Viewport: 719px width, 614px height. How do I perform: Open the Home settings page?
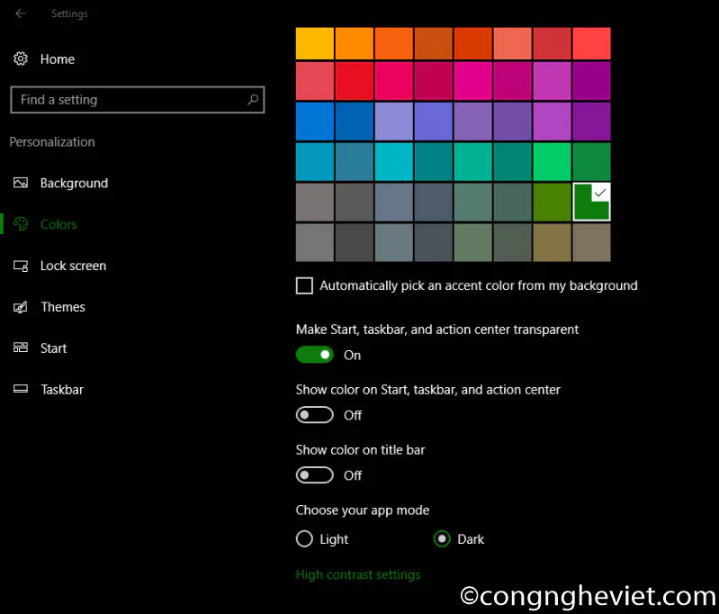coord(58,59)
